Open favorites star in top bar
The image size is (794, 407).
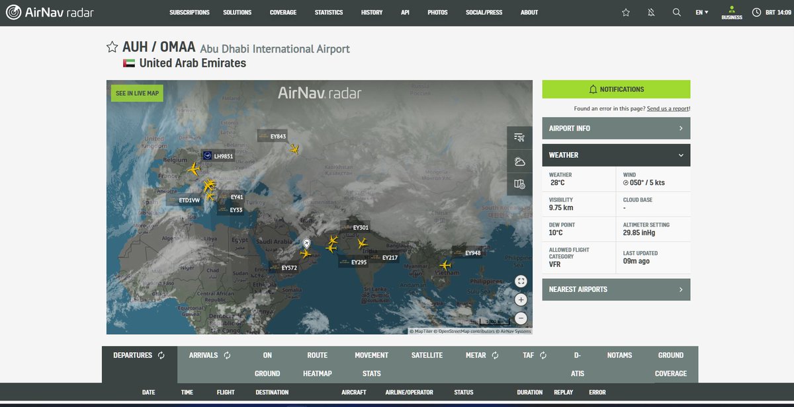click(626, 13)
